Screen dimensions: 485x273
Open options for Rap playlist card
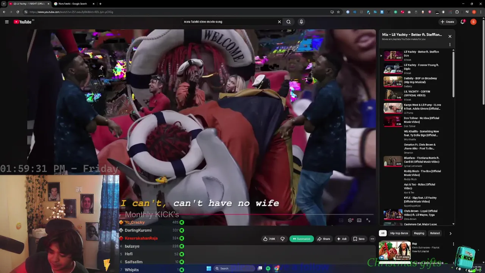pyautogui.click(x=453, y=244)
